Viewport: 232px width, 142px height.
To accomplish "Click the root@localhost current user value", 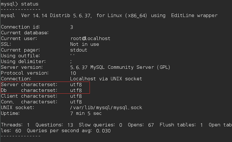I will (x=90, y=38).
